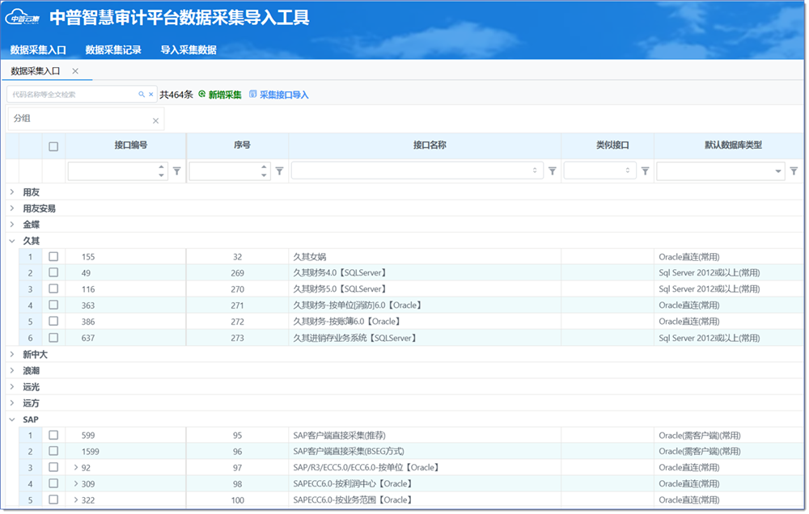Click the 中普云集 cloud logo
Image resolution: width=809 pixels, height=514 pixels.
[22, 18]
